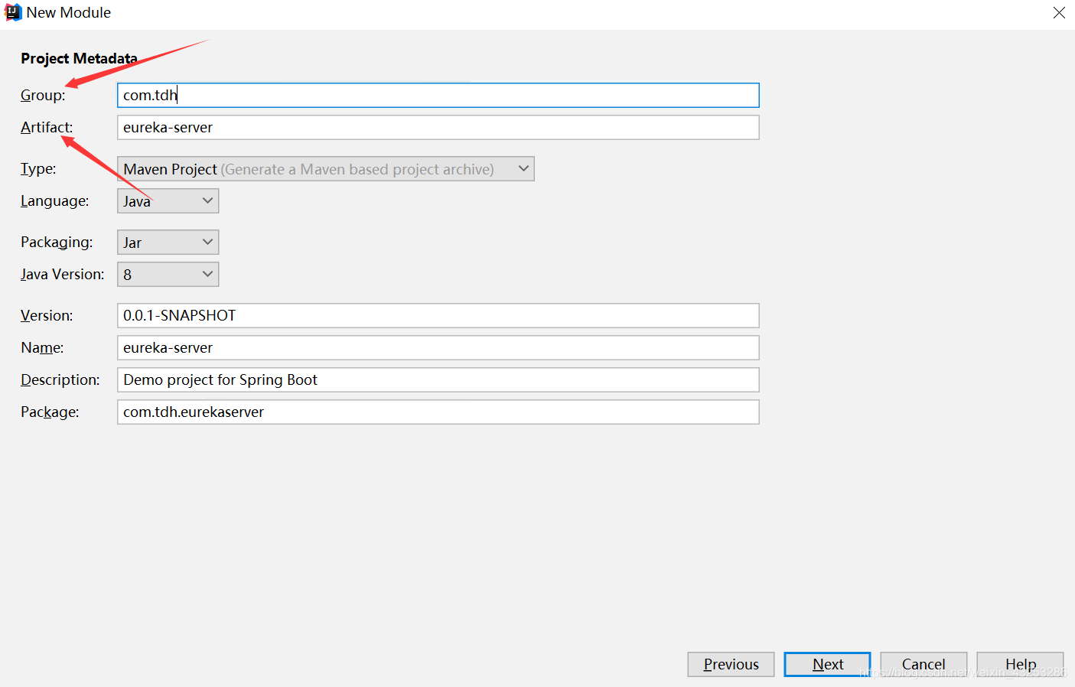Click the Version field with 0.0.1-SNAPSHOT
Viewport: 1075px width, 687px height.
click(438, 316)
